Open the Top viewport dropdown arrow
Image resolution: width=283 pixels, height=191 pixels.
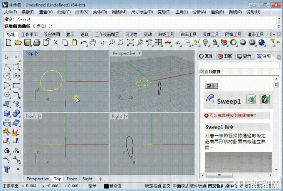click(x=38, y=53)
